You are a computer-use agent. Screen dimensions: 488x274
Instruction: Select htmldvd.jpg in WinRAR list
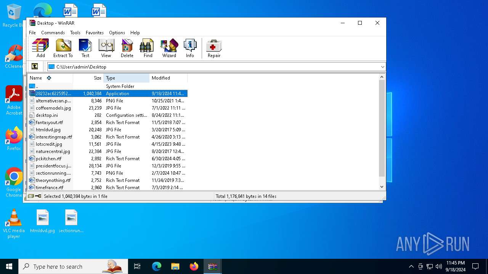coord(108,130)
